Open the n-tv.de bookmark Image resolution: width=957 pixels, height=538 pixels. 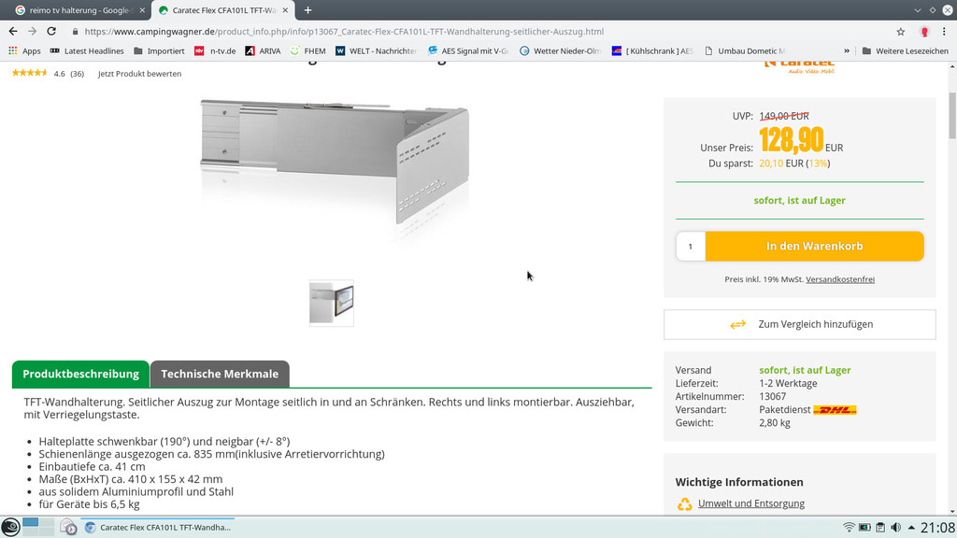[215, 50]
